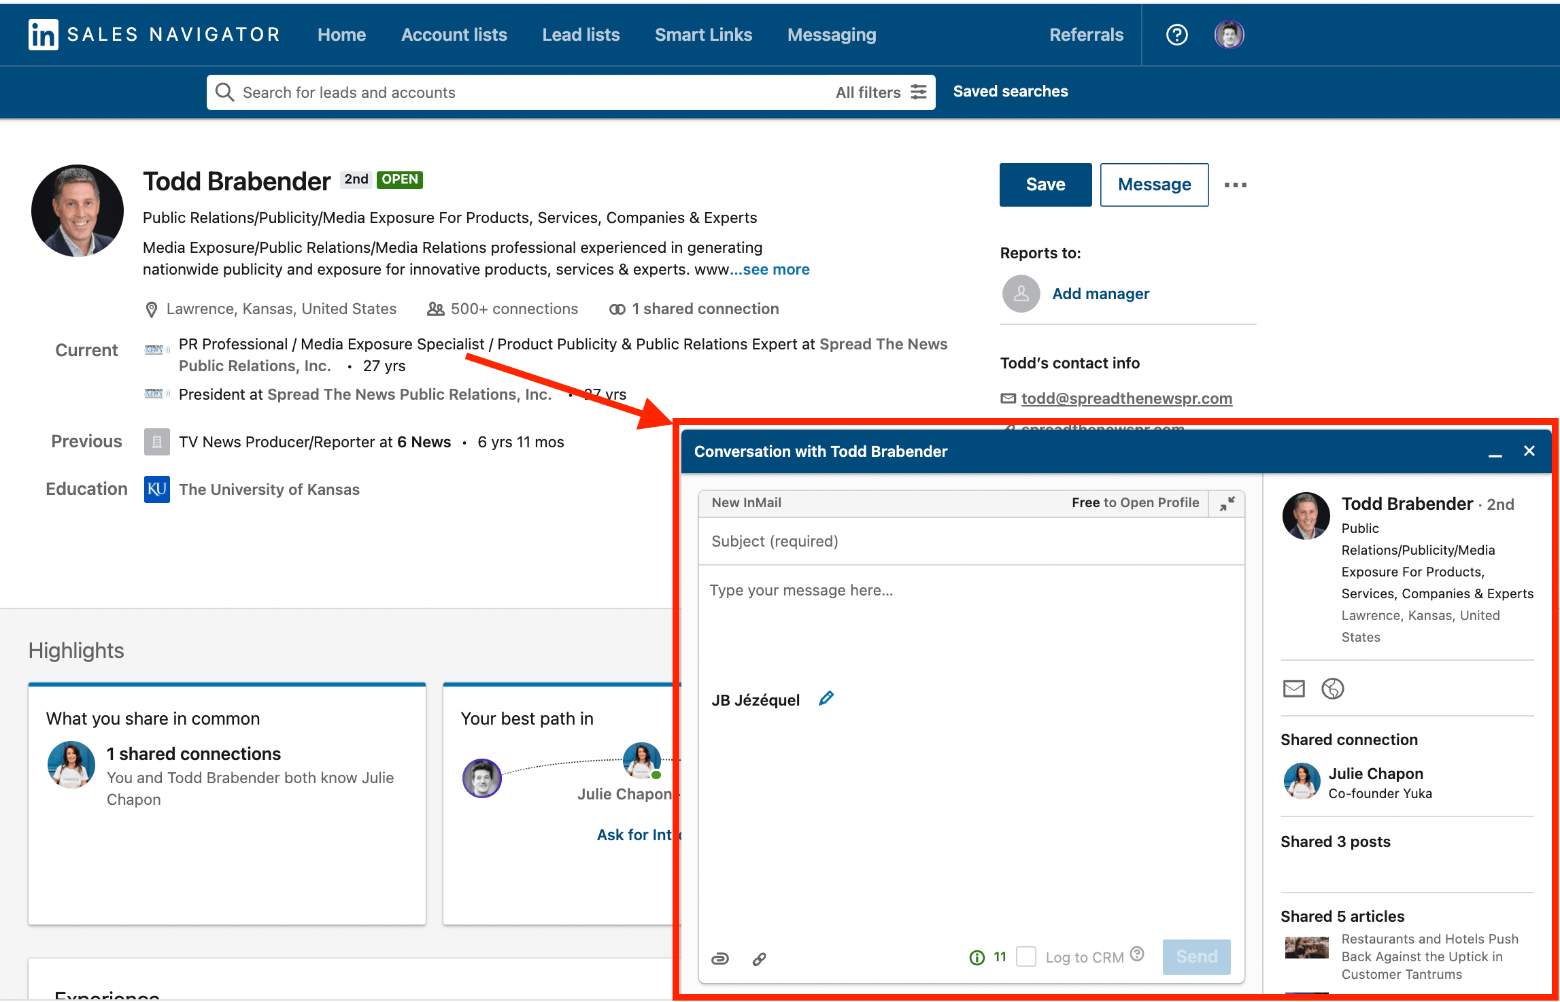The image size is (1560, 1002).
Task: Click Julie Chapon's avatar in What you share
Action: pyautogui.click(x=71, y=765)
